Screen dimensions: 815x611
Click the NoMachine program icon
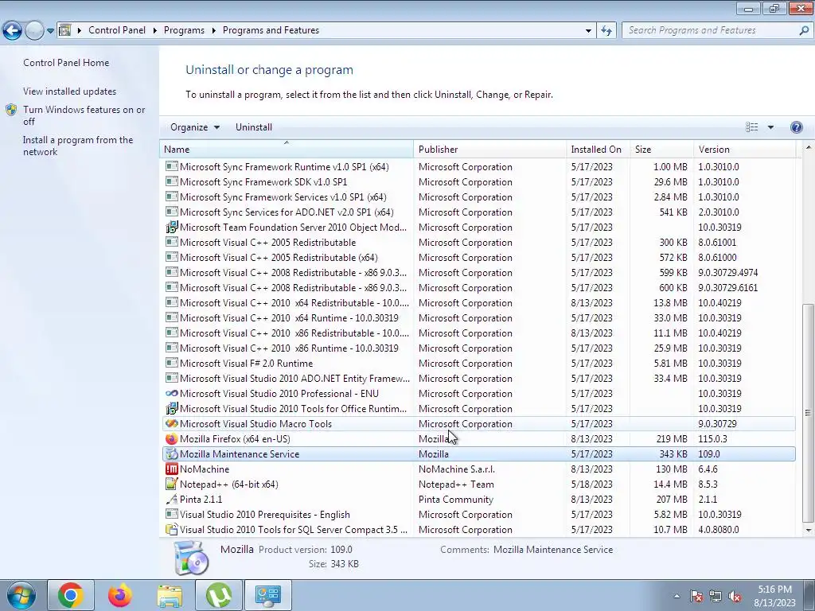tap(172, 469)
